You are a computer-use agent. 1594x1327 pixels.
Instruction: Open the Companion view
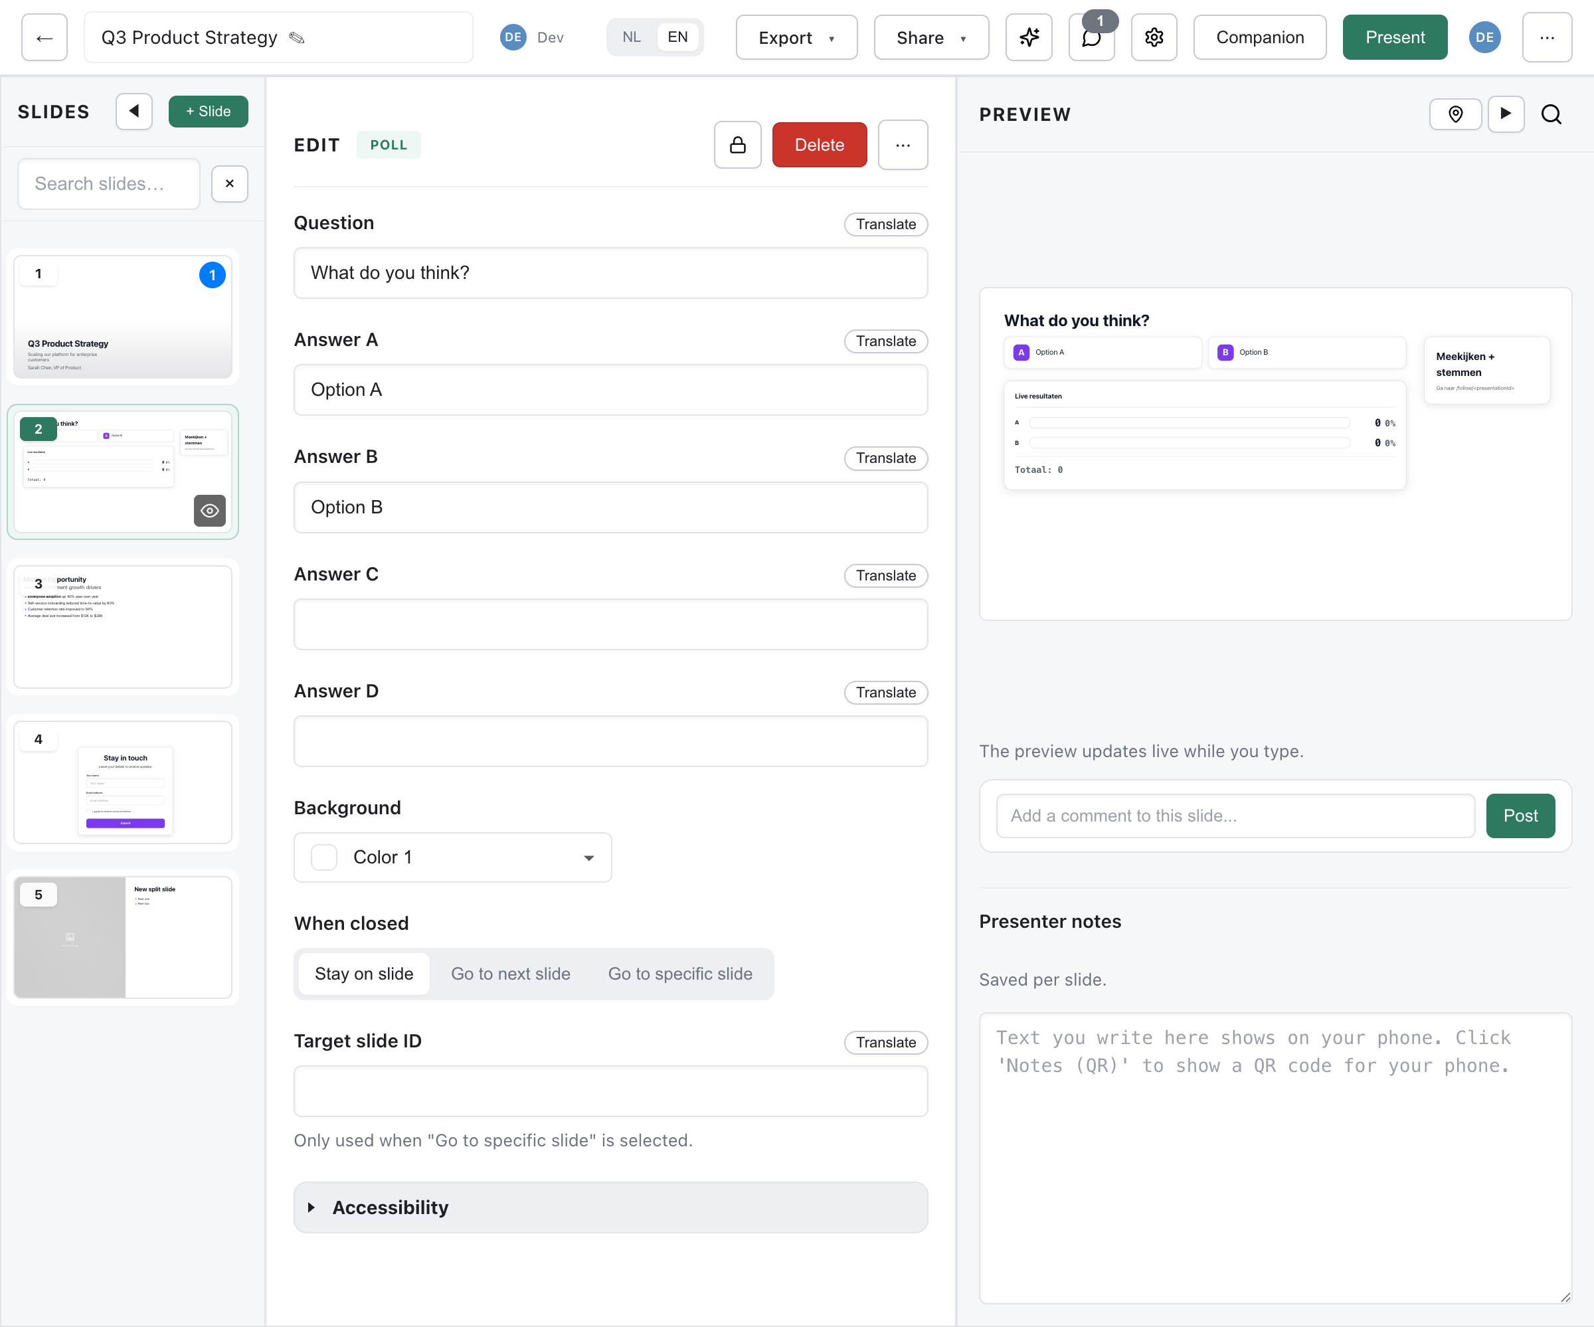tap(1259, 37)
